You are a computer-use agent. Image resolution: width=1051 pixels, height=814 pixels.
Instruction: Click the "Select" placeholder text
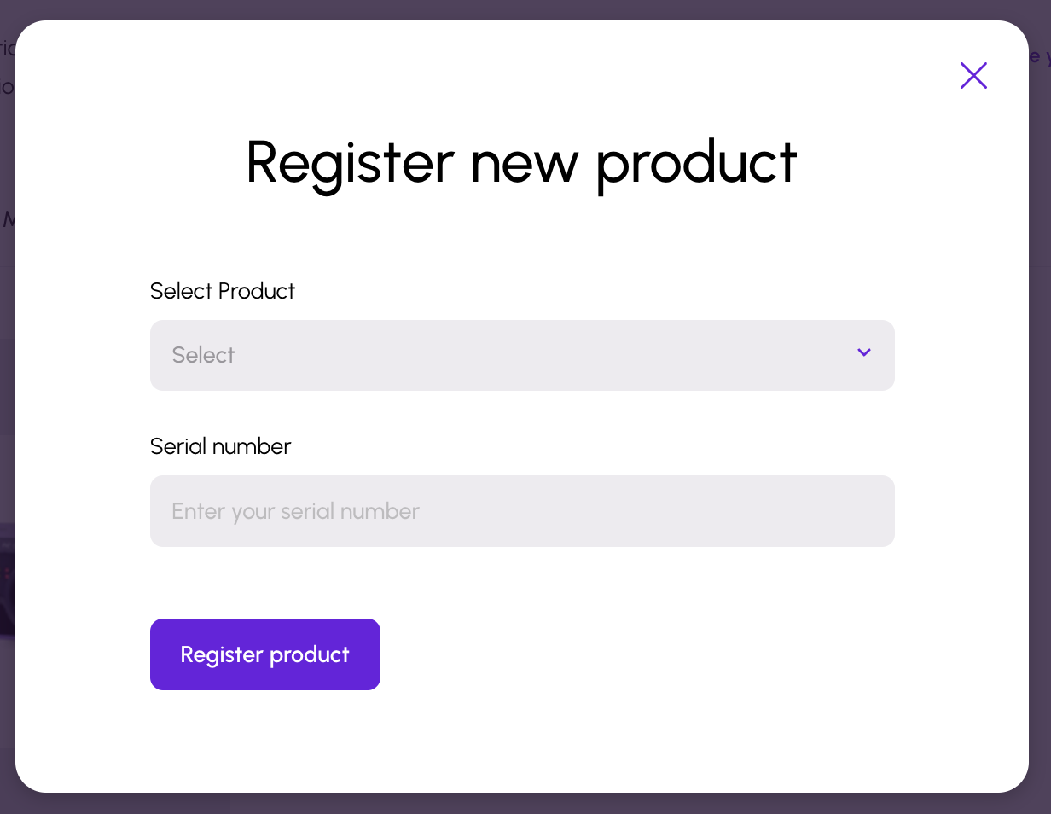(x=203, y=355)
